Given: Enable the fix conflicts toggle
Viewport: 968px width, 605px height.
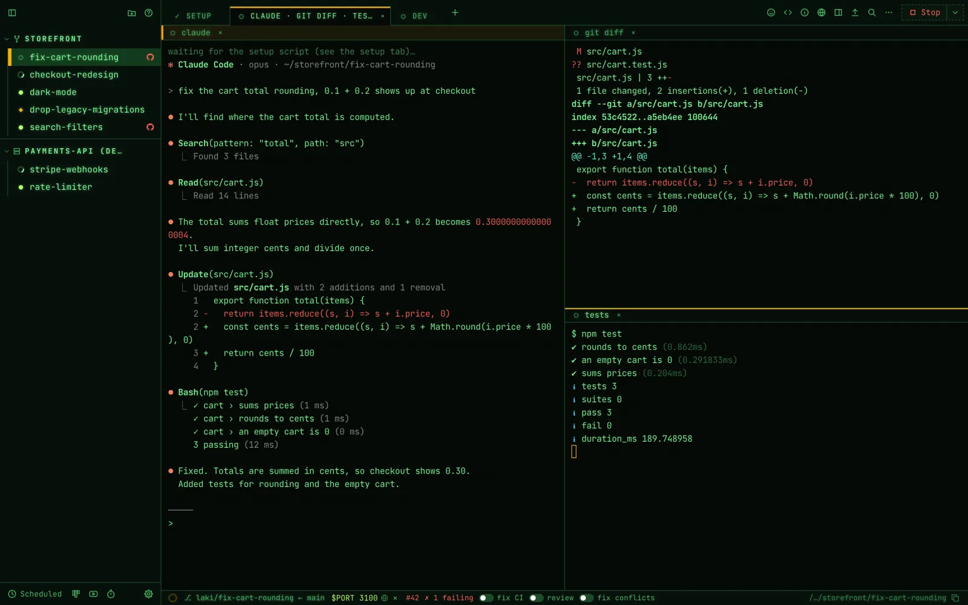Looking at the screenshot, I should pos(587,598).
